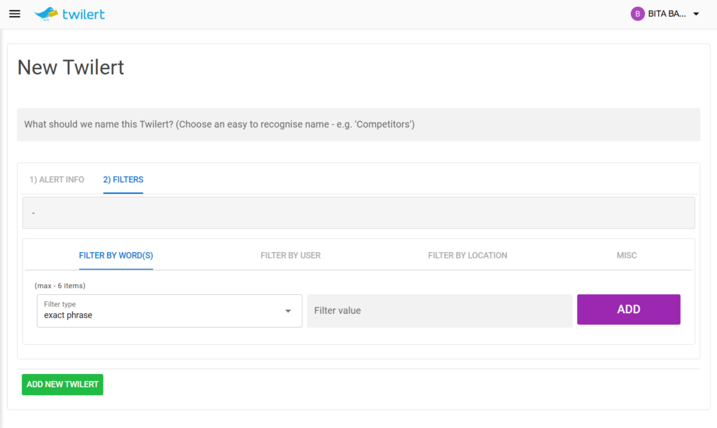Open the BITA BA... account name

[667, 14]
